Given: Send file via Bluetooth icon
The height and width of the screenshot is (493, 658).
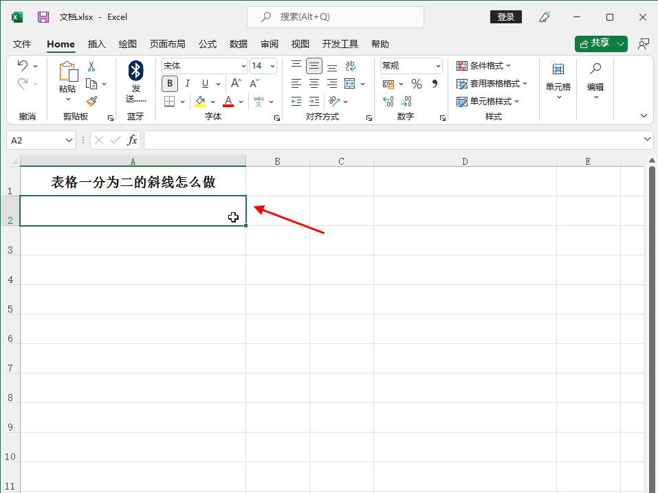Looking at the screenshot, I should [x=136, y=71].
